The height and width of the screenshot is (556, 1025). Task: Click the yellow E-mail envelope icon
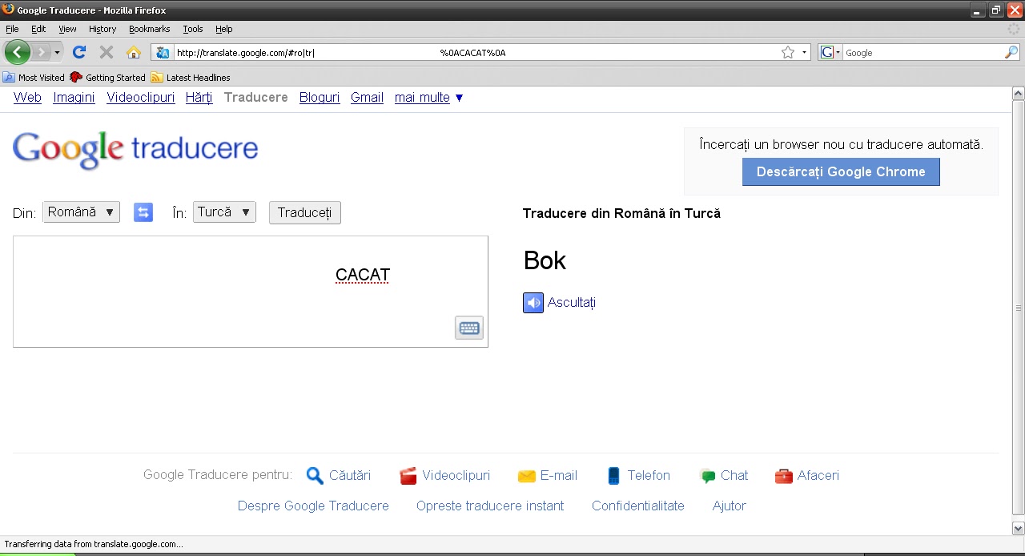point(526,476)
